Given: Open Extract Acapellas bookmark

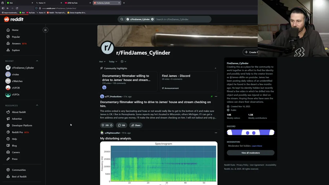Looking at the screenshot, I should point(77,13).
